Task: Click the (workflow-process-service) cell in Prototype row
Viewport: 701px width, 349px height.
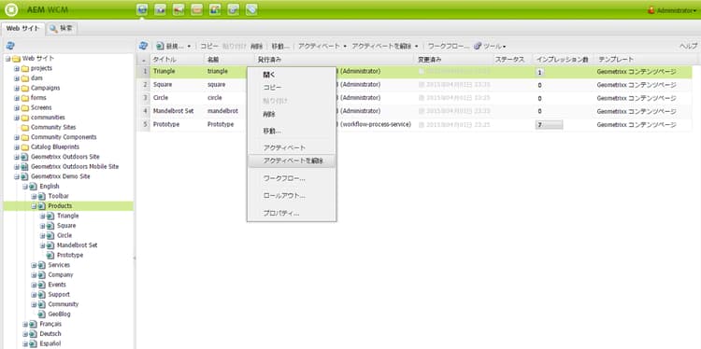Action: click(x=376, y=124)
